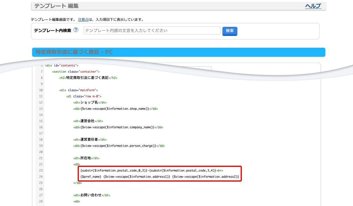Click the section class="container" code line

pos(76,72)
